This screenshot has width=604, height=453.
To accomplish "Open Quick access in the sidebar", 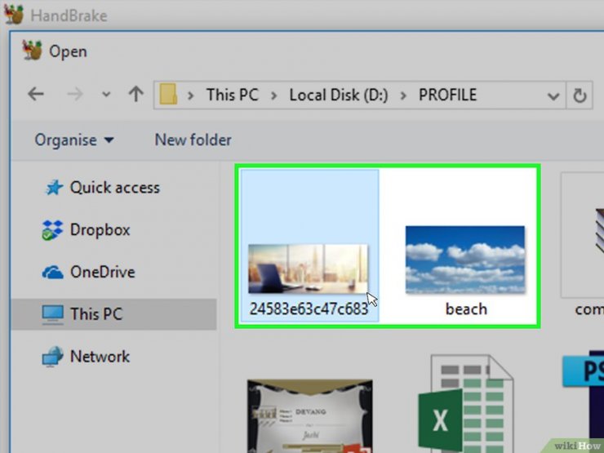I will pyautogui.click(x=115, y=188).
